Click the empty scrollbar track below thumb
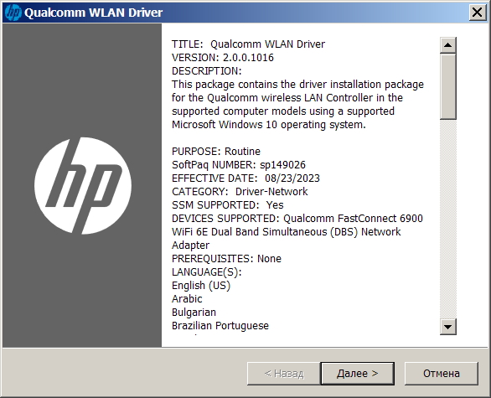Screen dimensions: 491x398 coord(447,219)
